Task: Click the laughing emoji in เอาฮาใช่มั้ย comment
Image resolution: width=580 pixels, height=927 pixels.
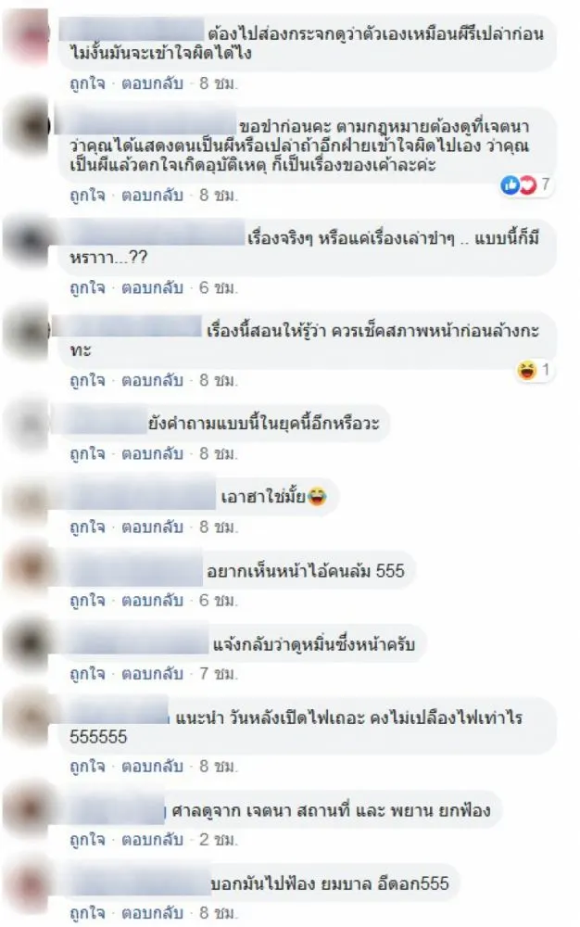Action: coord(317,496)
